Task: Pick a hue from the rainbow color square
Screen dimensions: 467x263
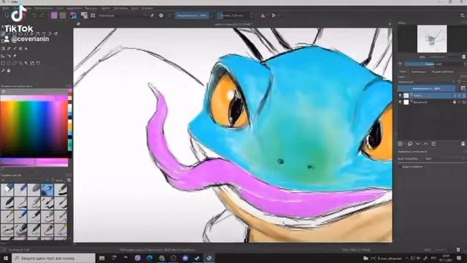Action: click(34, 129)
